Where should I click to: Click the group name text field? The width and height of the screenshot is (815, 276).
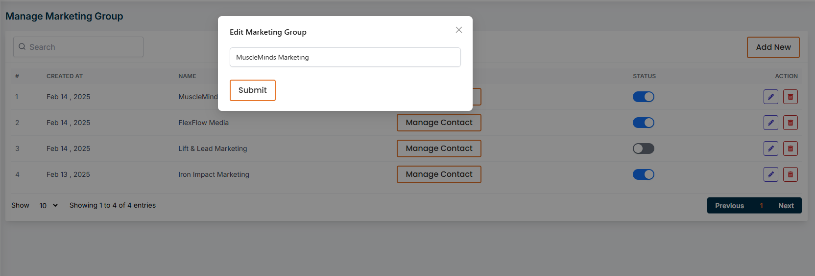[345, 57]
